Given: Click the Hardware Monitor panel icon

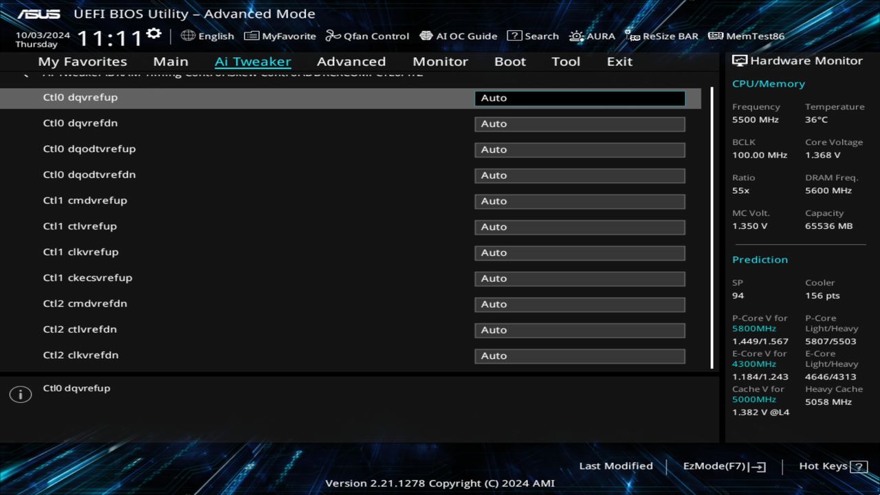Looking at the screenshot, I should (x=741, y=60).
